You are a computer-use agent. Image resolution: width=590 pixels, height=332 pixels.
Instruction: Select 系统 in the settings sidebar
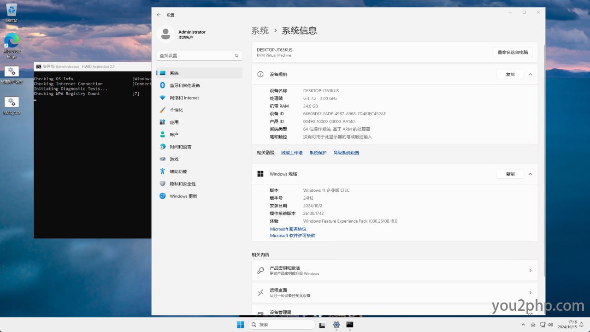pos(199,73)
